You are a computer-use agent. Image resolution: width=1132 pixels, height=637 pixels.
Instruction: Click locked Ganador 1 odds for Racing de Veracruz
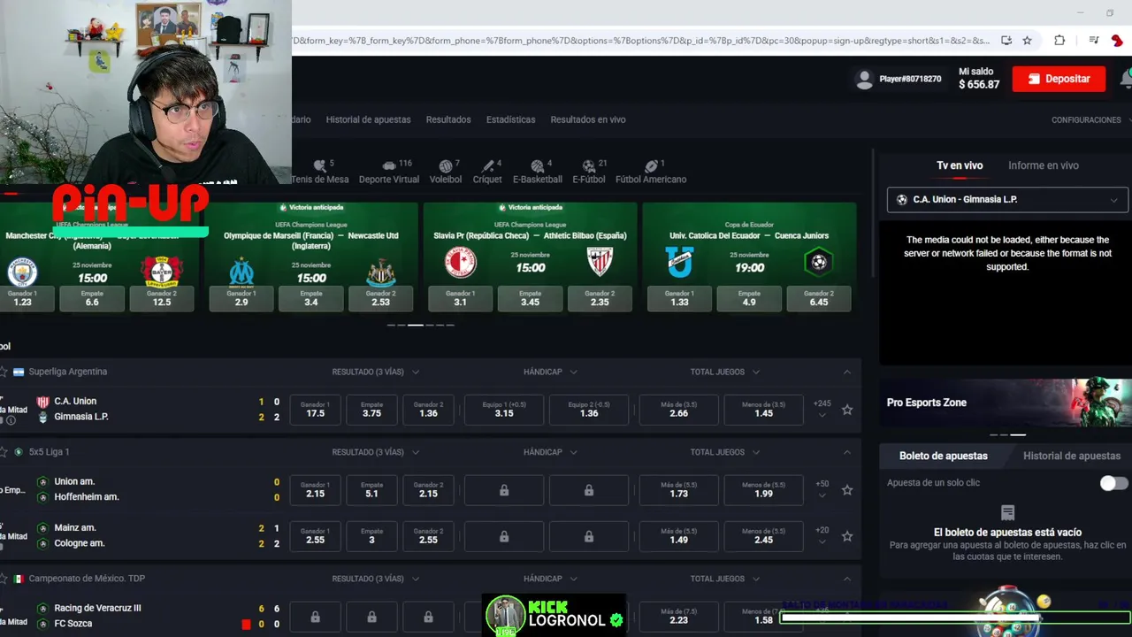click(315, 617)
